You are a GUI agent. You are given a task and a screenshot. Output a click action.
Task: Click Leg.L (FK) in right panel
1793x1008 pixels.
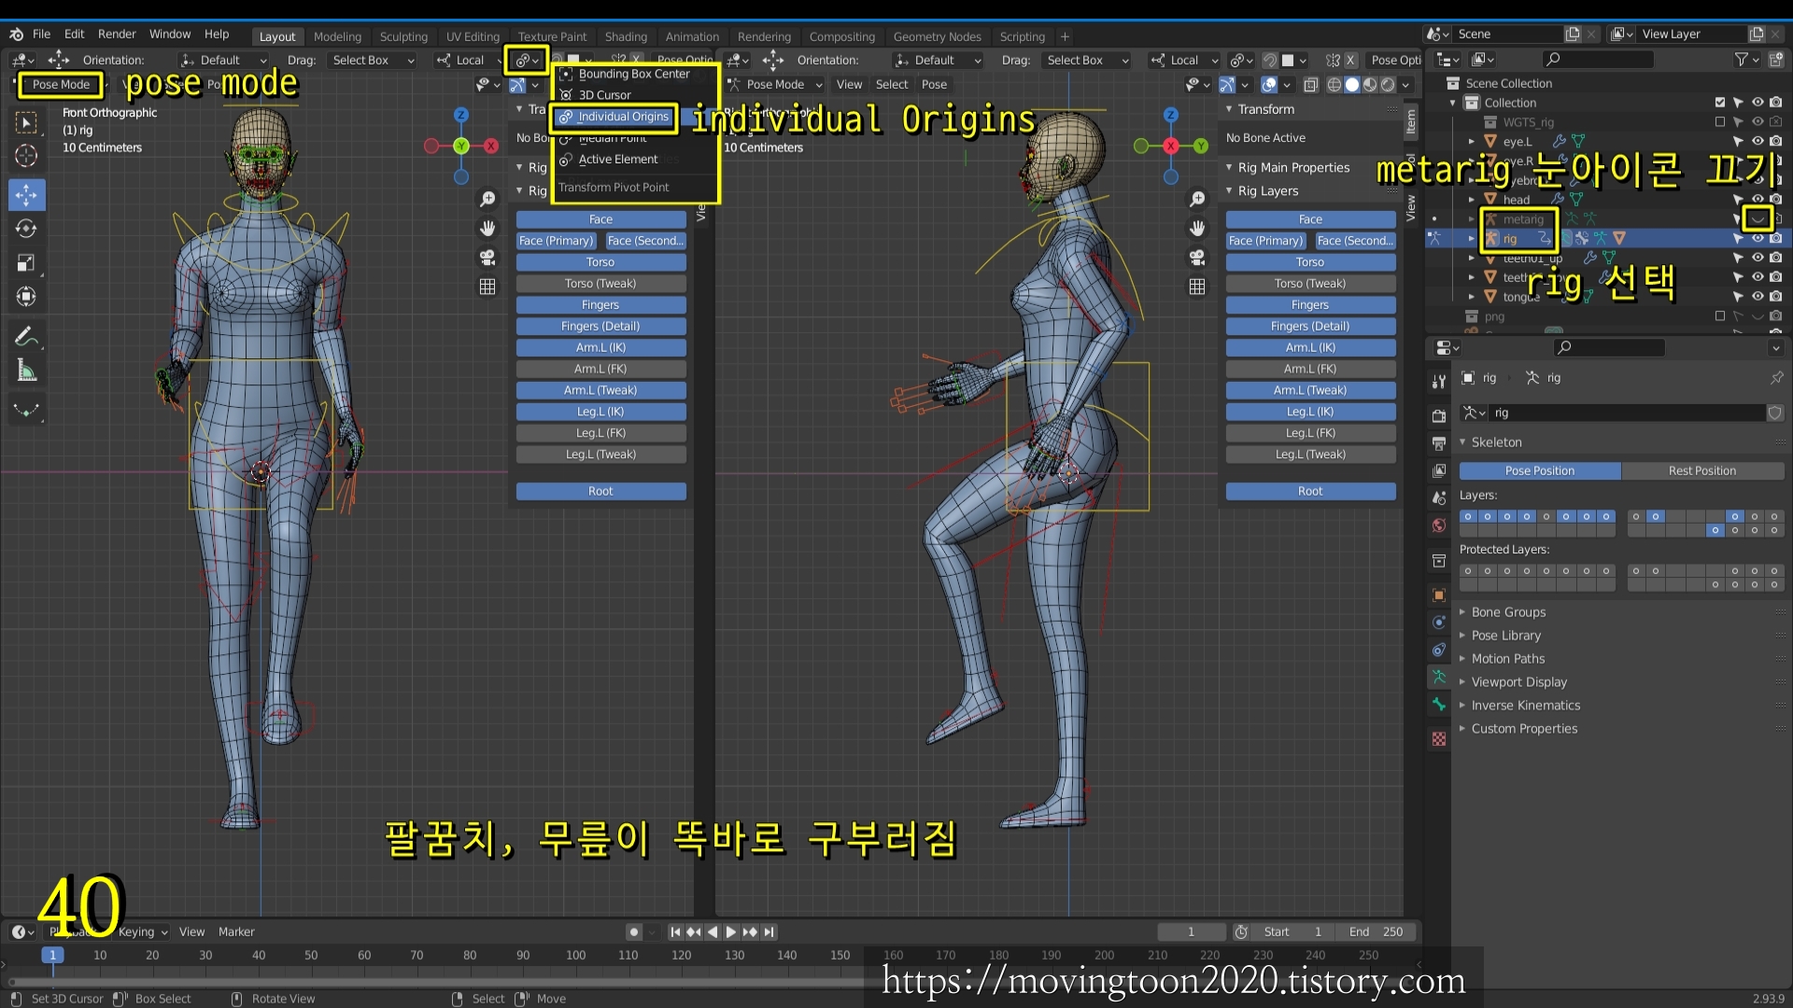point(1310,433)
